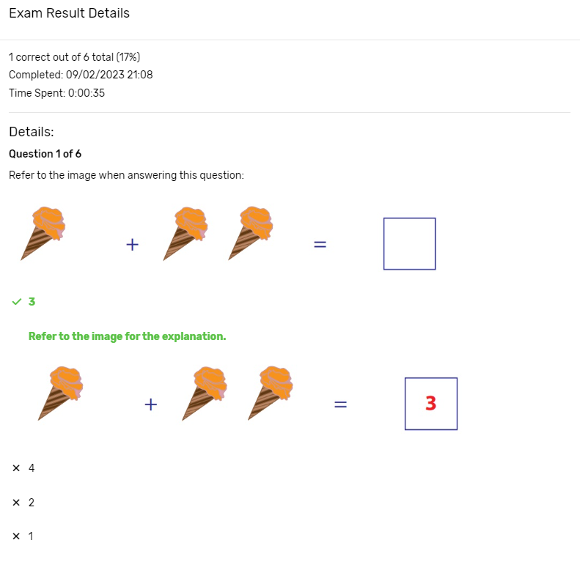Viewport: 580px width, 562px height.
Task: Click the X mark next to answer 4
Action: tap(16, 468)
